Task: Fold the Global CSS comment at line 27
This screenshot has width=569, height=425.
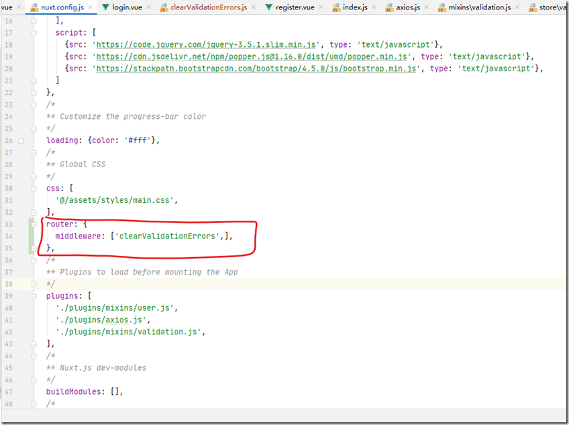Action: point(34,153)
